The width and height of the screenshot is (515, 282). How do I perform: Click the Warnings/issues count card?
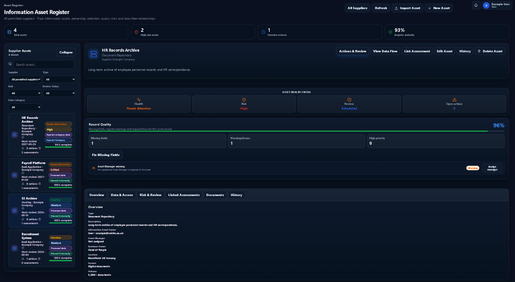coord(296,141)
